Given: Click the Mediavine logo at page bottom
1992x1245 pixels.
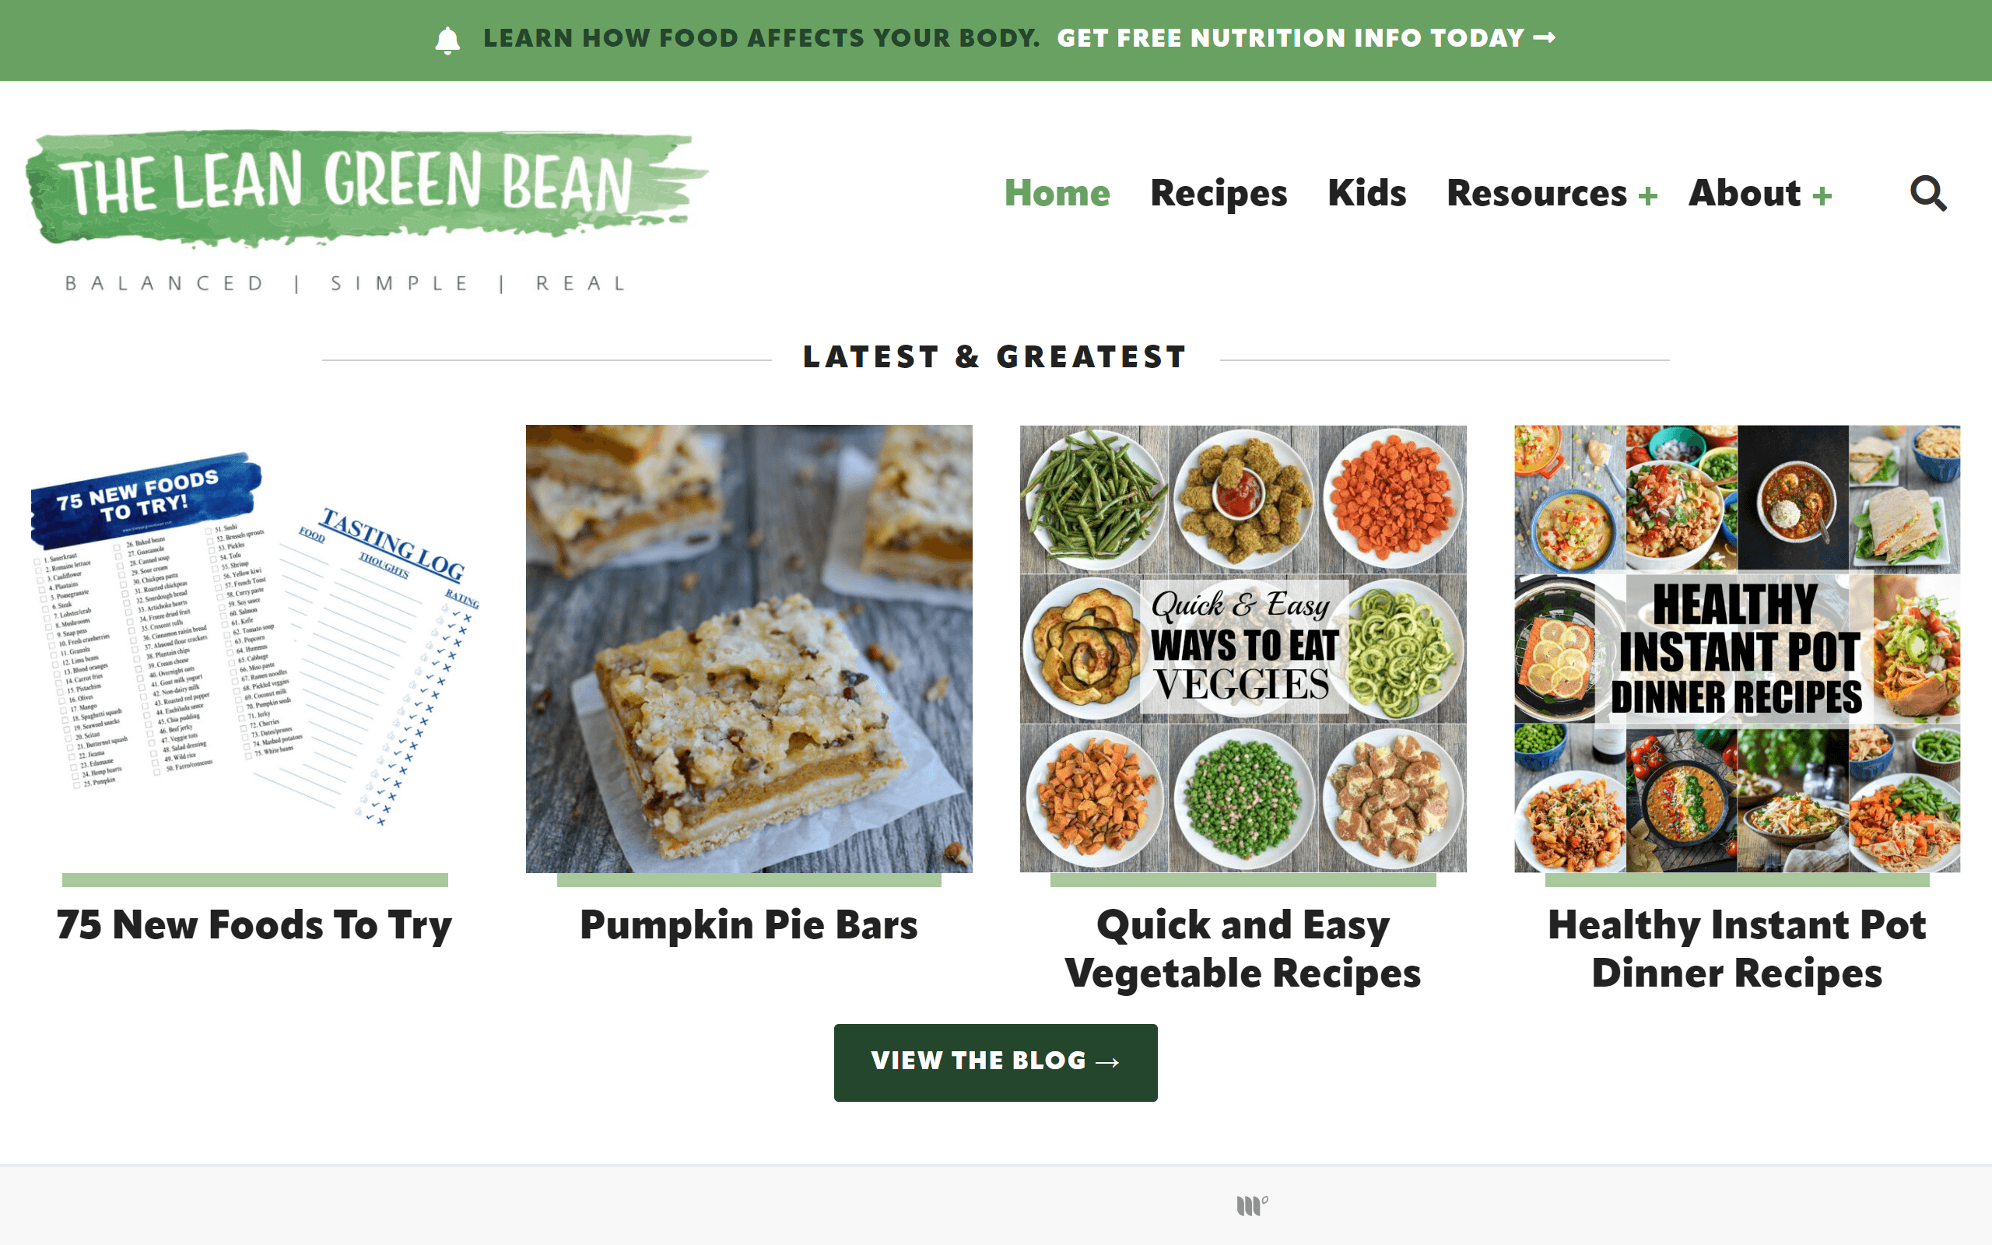Looking at the screenshot, I should pyautogui.click(x=1251, y=1205).
